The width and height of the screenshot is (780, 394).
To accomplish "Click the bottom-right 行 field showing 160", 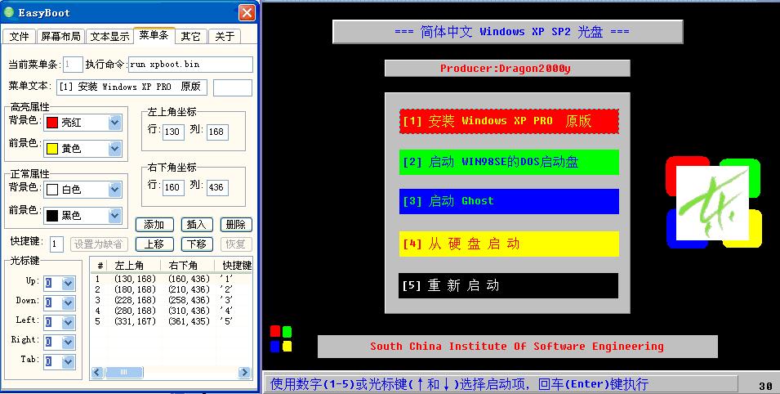I will coord(173,187).
